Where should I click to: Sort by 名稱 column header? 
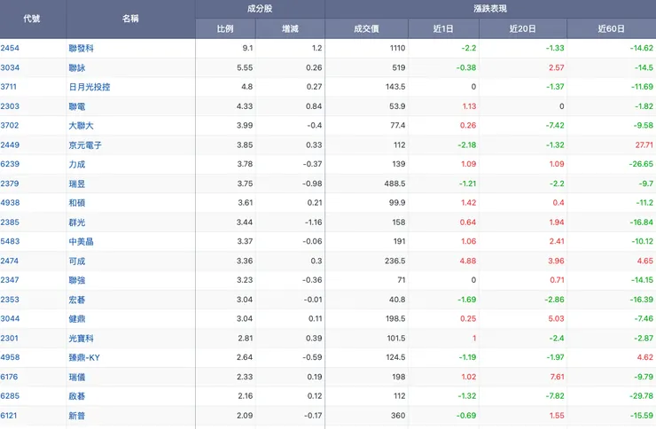coord(130,19)
